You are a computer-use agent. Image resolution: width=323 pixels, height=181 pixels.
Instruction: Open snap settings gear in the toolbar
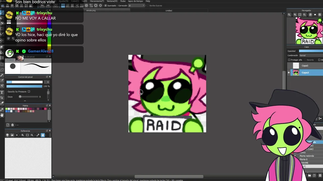point(100,6)
